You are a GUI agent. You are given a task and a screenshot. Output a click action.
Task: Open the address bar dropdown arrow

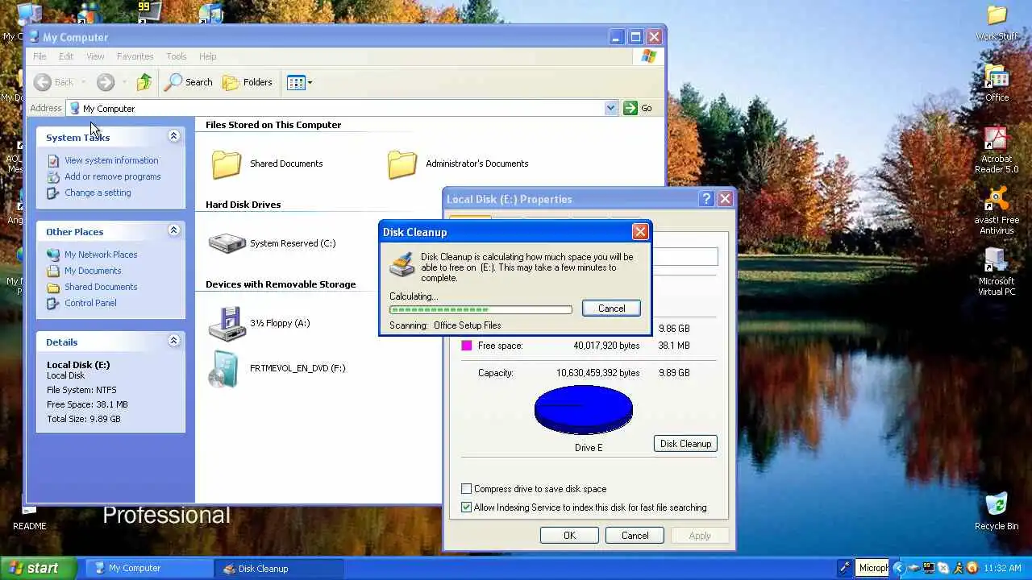point(610,108)
